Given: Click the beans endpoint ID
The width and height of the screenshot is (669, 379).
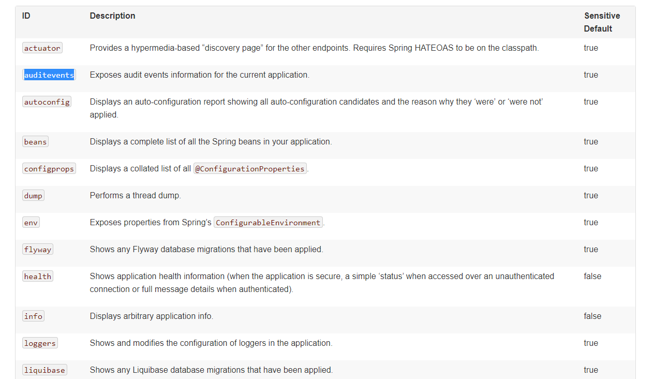Looking at the screenshot, I should (35, 142).
